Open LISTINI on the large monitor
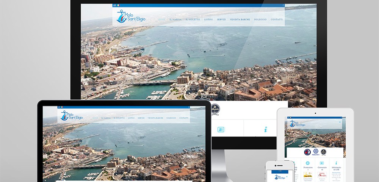 pos(208,20)
